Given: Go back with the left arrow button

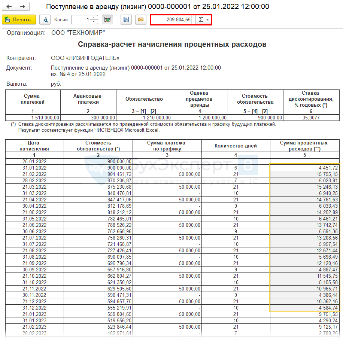Looking at the screenshot, I should 9,7.
